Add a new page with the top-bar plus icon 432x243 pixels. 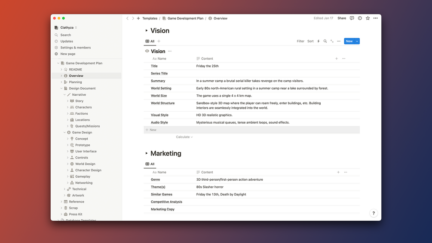138,18
